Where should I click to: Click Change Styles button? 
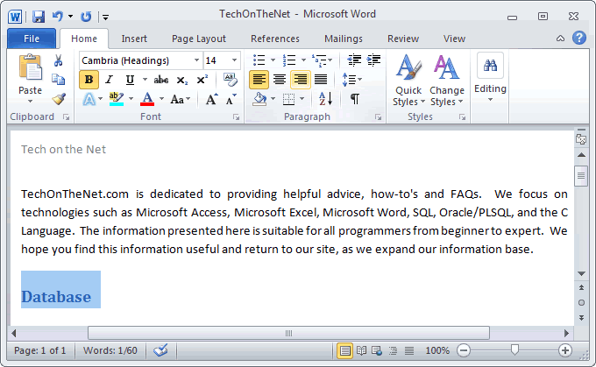tap(447, 81)
